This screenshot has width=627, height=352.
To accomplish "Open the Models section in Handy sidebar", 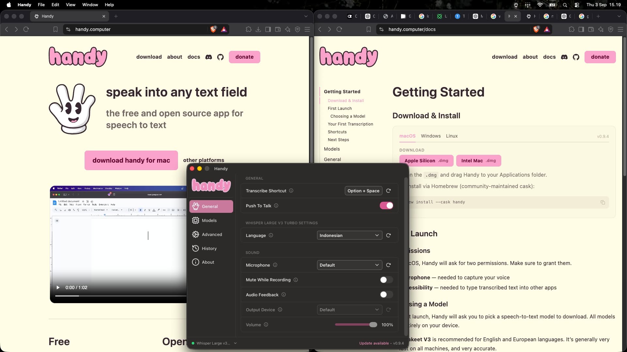I will tap(211, 220).
